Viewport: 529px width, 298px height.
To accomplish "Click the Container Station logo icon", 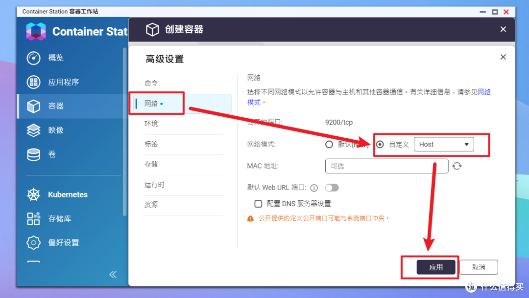I will pos(36,31).
